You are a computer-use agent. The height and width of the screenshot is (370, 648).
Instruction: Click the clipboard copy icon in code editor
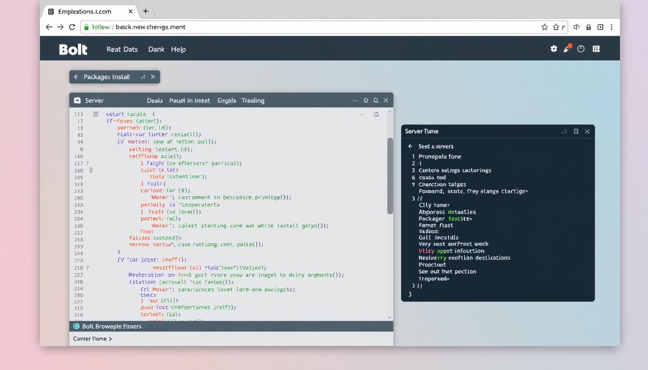376,115
